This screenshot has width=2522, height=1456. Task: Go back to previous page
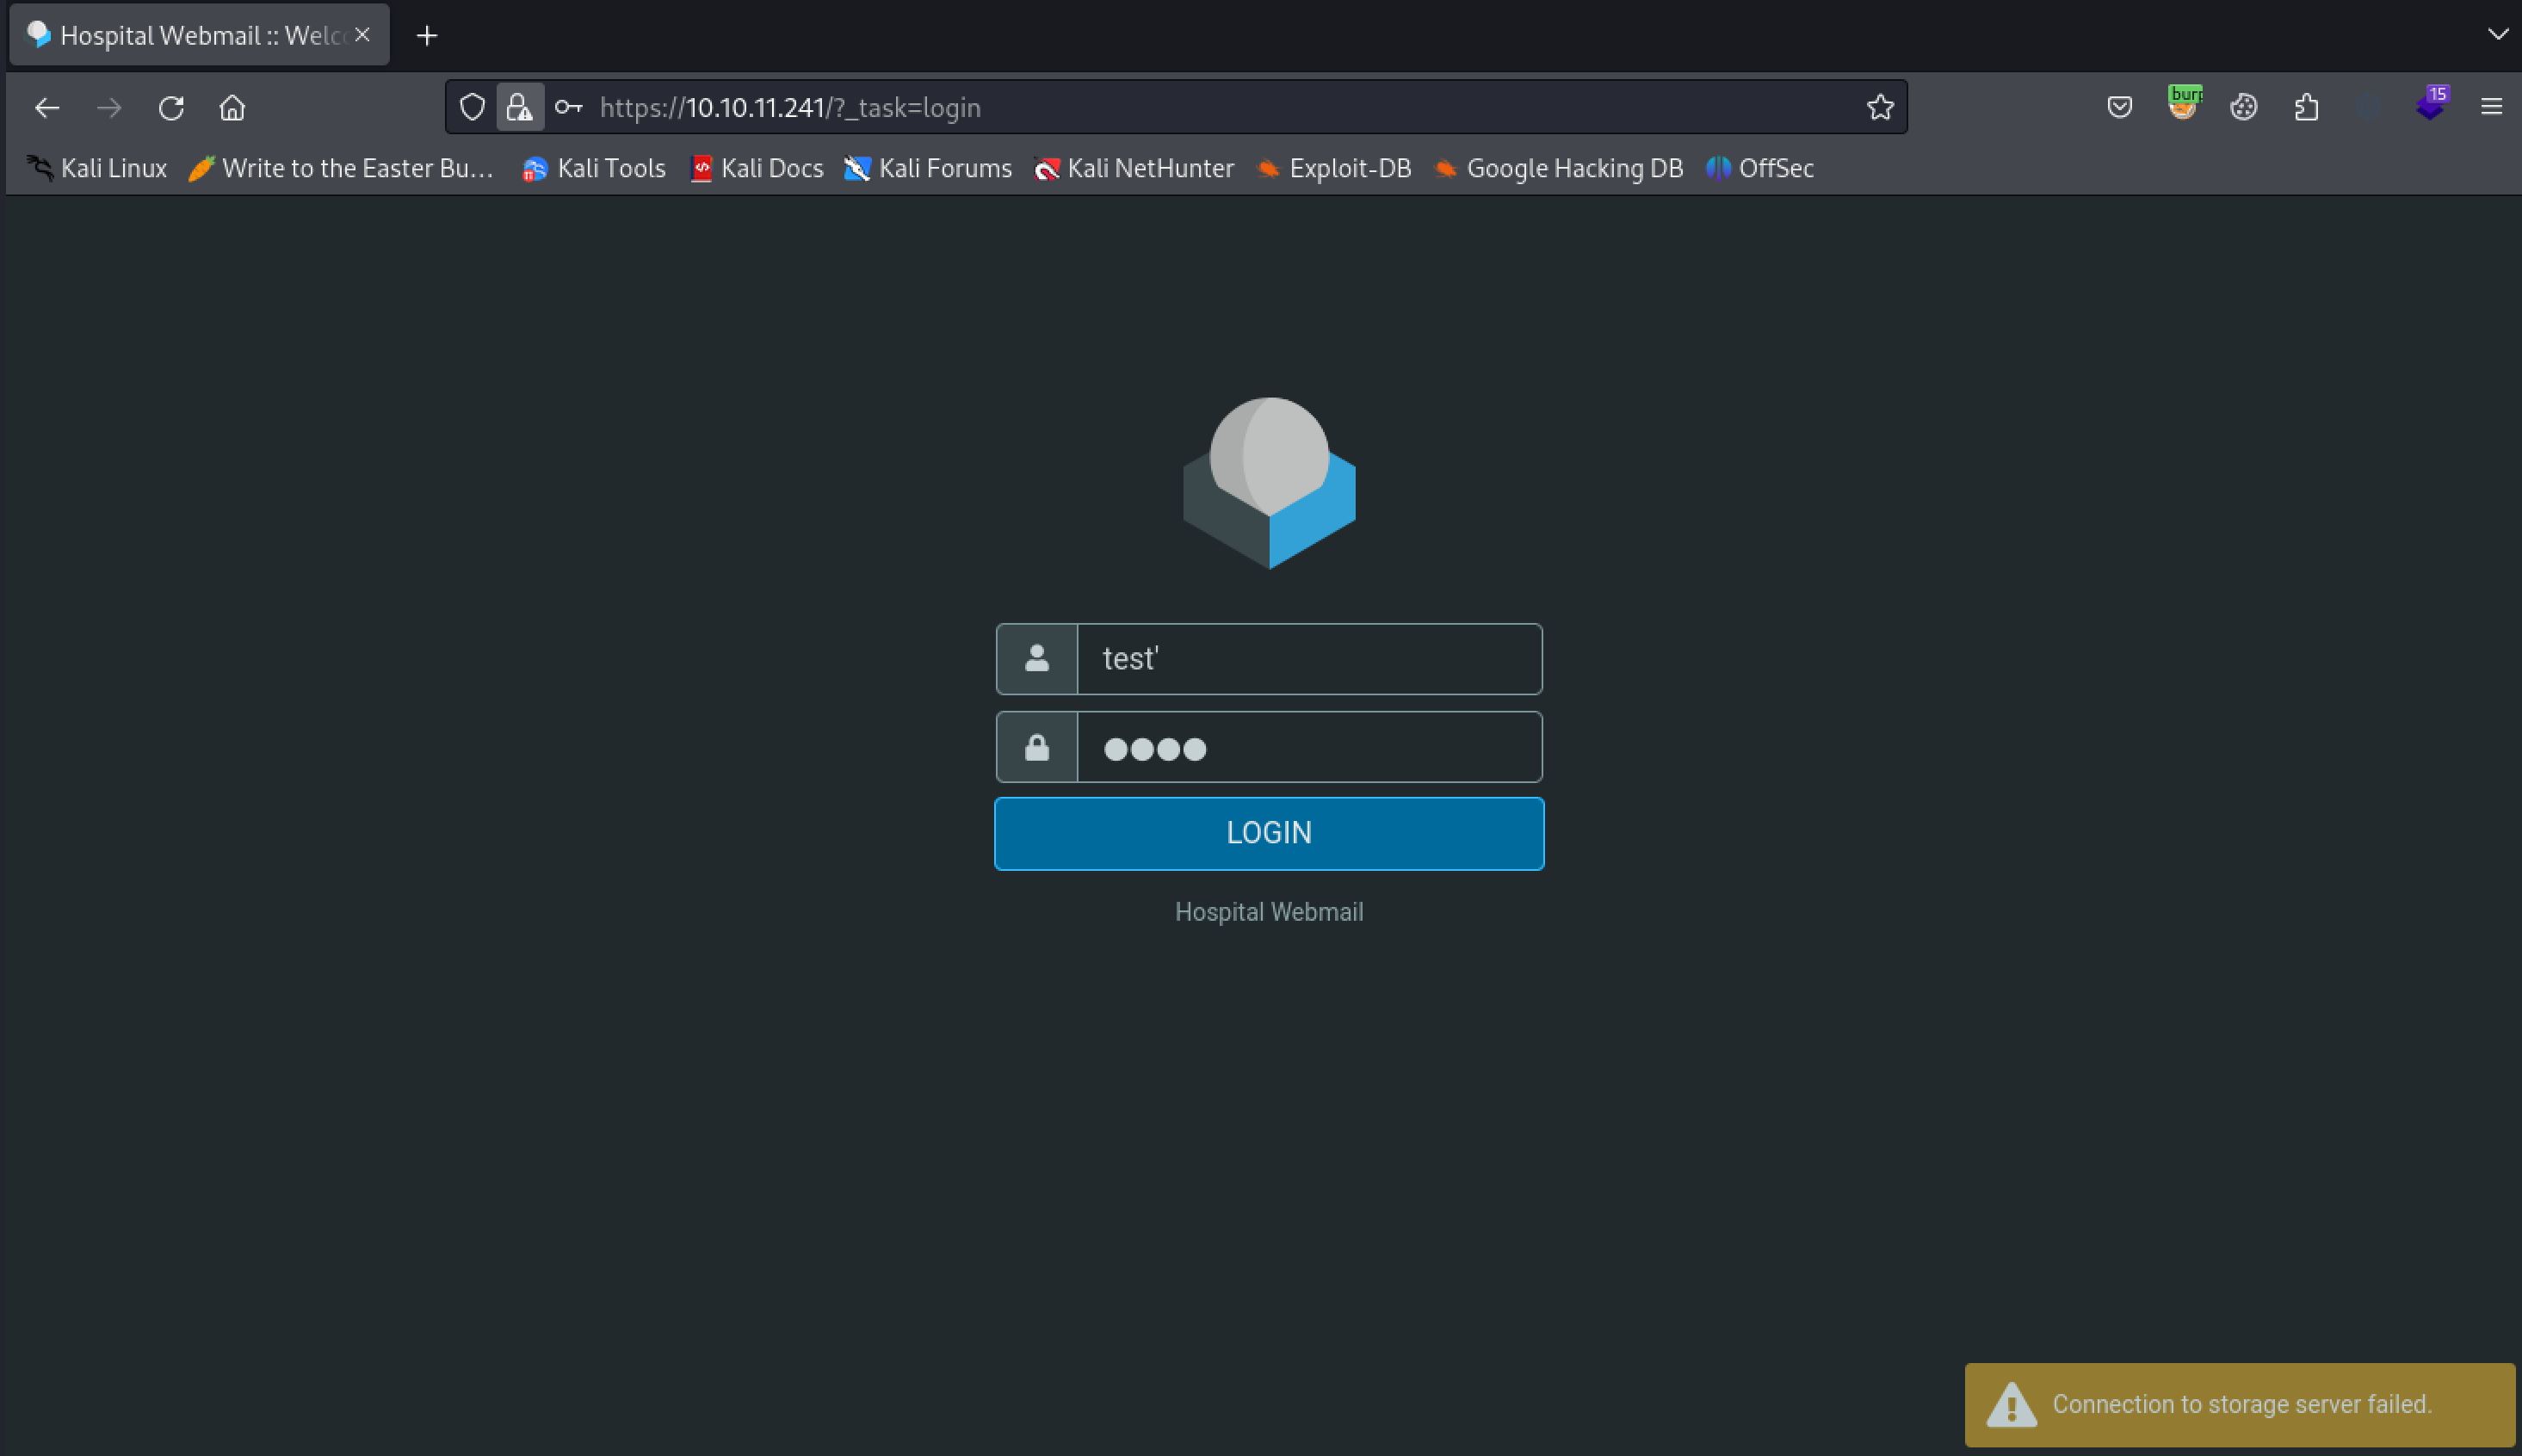[x=47, y=108]
